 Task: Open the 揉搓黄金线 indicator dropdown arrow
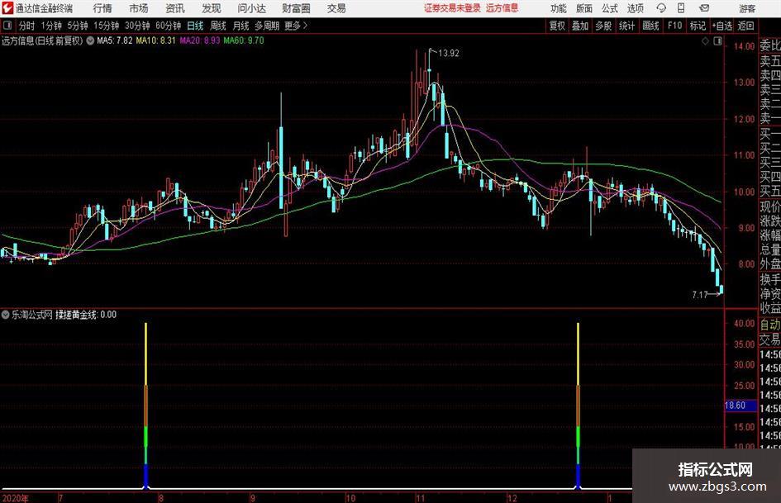pos(6,315)
